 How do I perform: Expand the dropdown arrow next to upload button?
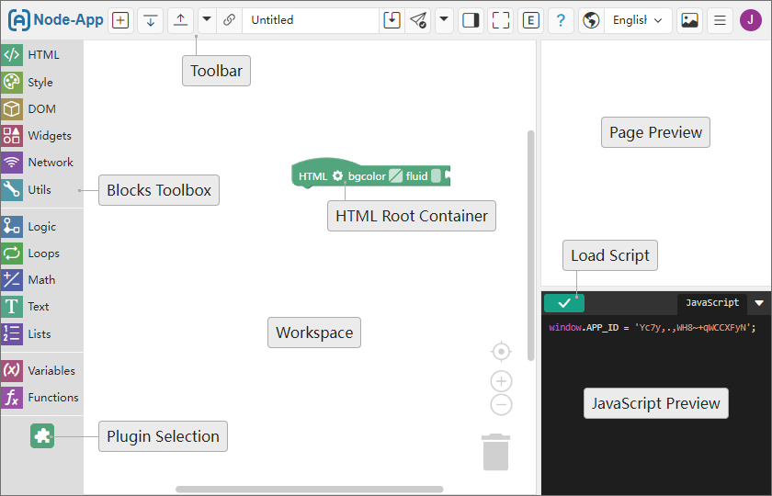tap(207, 19)
